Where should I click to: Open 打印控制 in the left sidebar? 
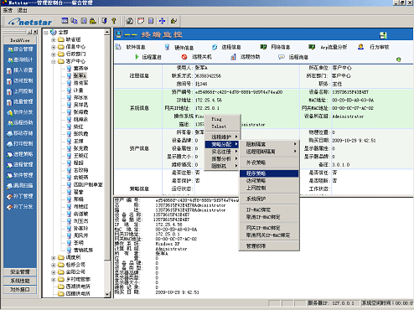pos(20,144)
